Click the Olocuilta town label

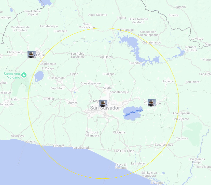coord(119,132)
